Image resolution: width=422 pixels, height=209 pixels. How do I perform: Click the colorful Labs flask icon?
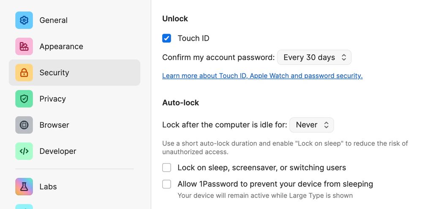pyautogui.click(x=24, y=186)
